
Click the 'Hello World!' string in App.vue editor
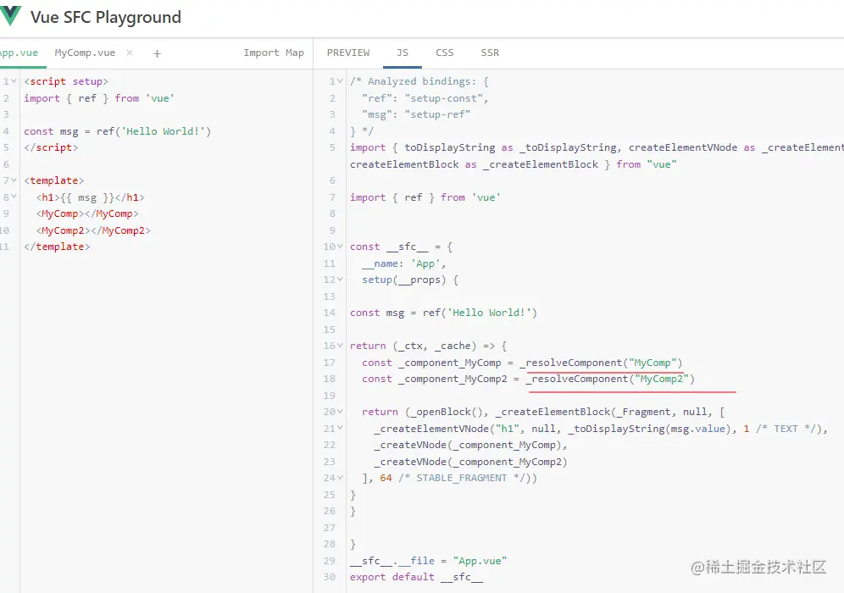click(x=163, y=131)
